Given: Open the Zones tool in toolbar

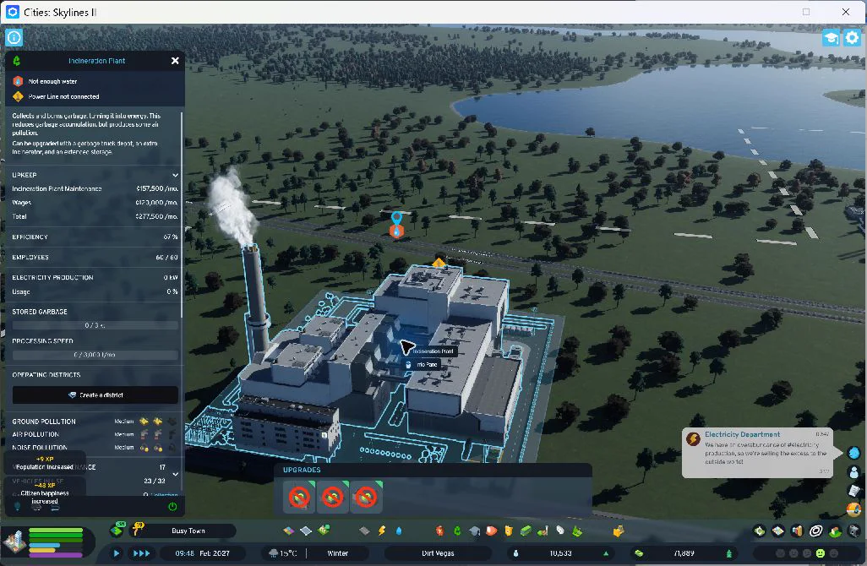Looking at the screenshot, I should pos(289,531).
